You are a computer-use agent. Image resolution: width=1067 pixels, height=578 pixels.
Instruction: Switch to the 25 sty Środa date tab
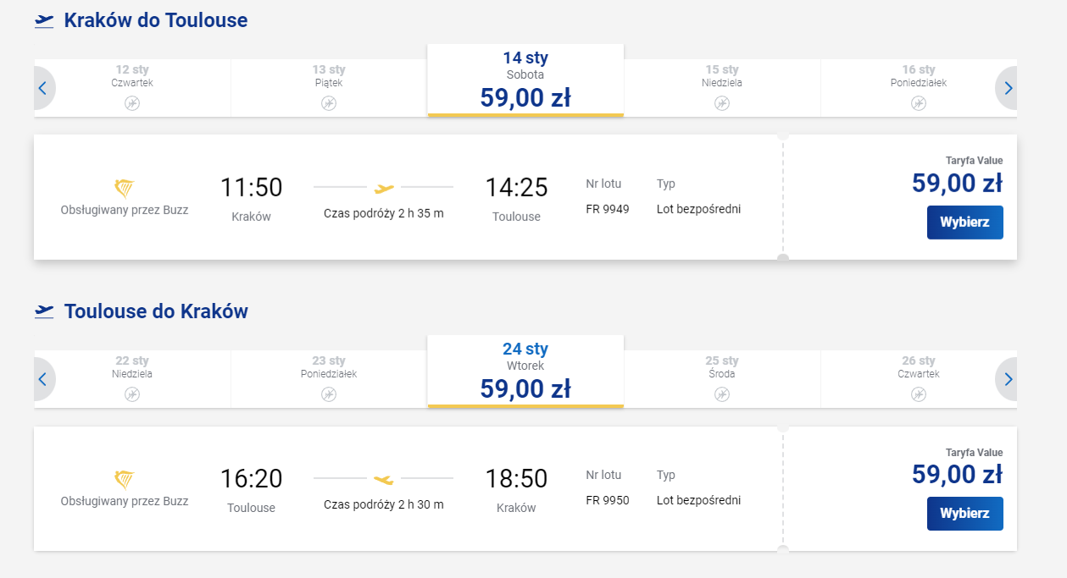click(722, 379)
